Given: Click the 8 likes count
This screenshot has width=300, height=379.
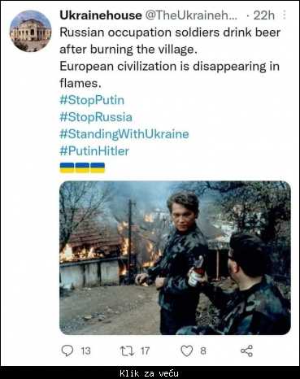Looking at the screenshot, I should 203,351.
